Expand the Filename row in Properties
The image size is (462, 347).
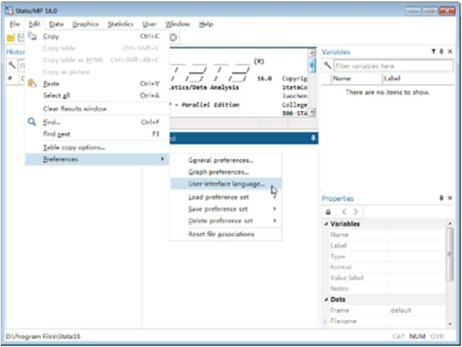pyautogui.click(x=325, y=321)
